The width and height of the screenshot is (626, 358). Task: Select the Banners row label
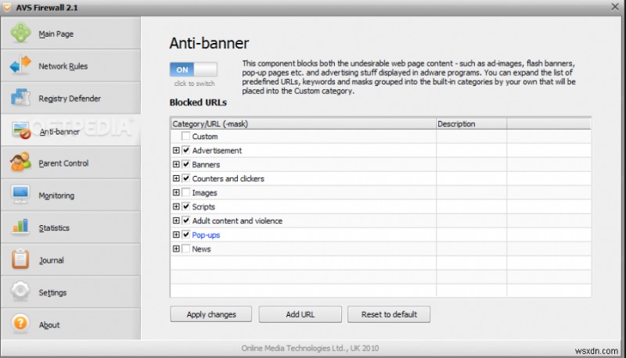[206, 164]
